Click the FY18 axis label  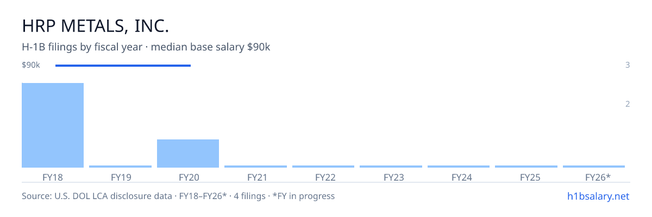coord(53,177)
